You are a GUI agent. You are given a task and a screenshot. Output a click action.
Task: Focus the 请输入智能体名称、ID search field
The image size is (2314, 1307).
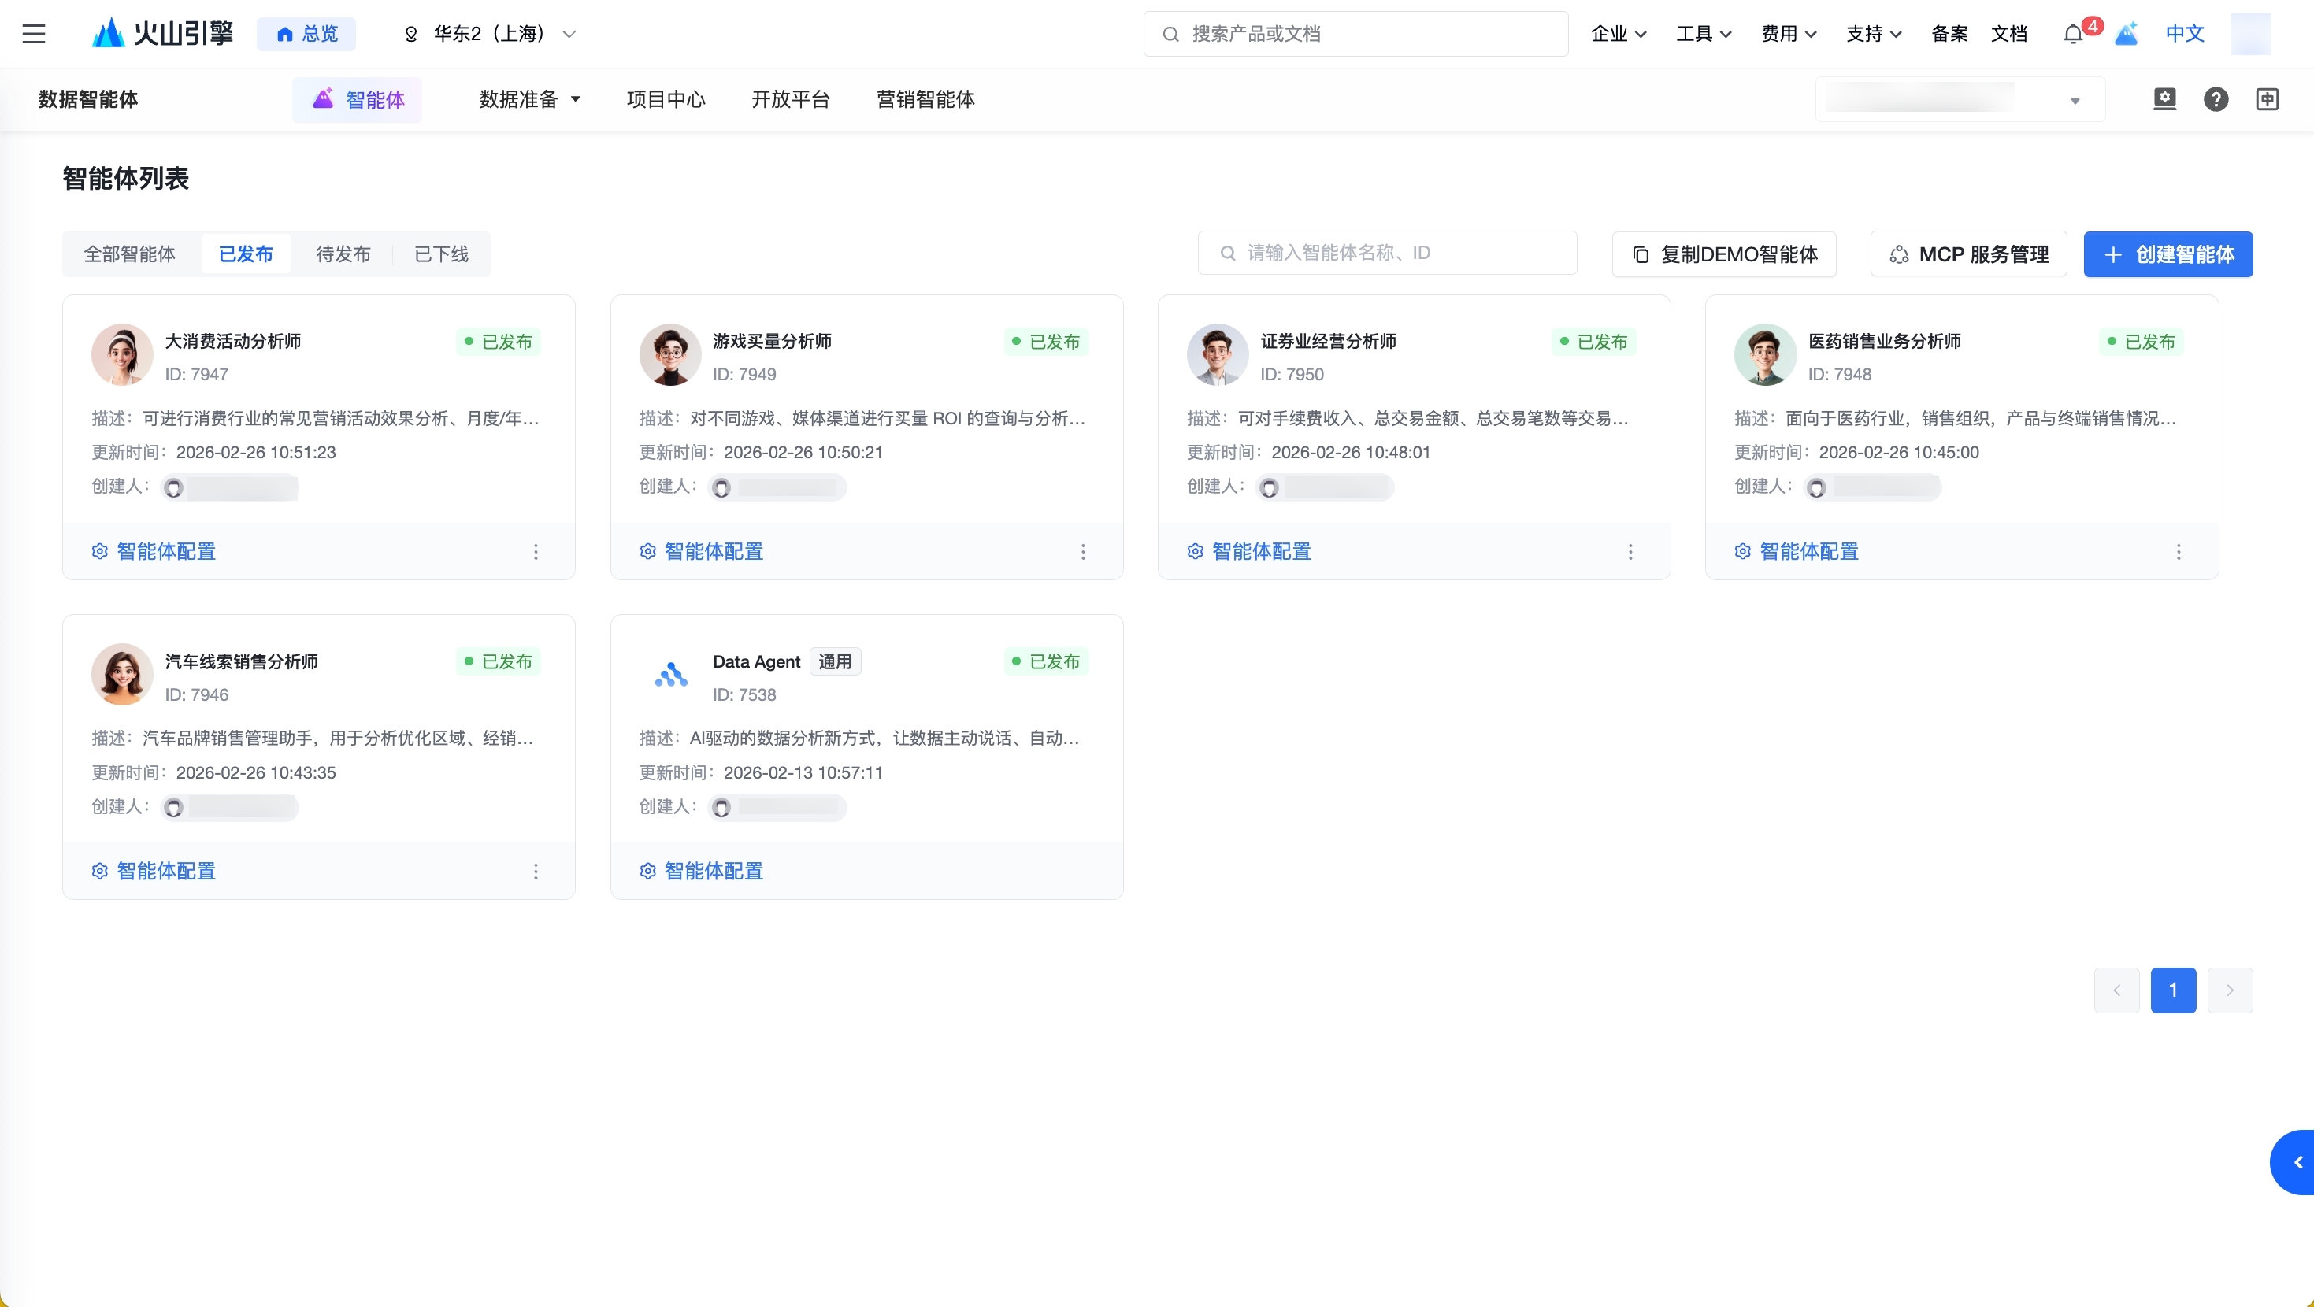click(1387, 253)
